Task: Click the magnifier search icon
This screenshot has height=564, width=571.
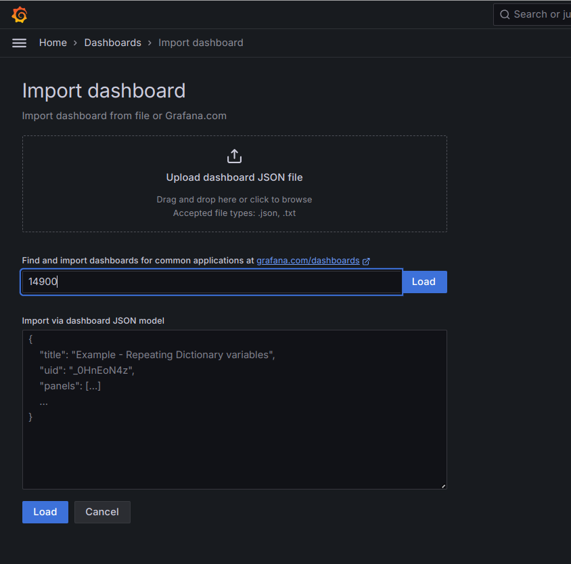Action: coord(505,14)
